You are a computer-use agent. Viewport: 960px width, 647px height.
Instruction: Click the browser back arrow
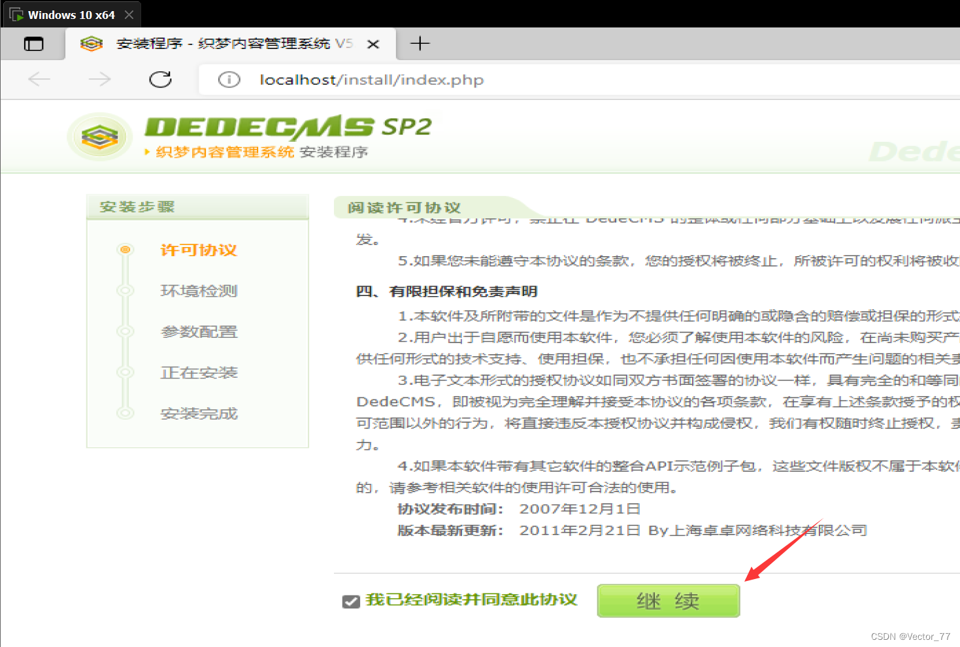(x=39, y=80)
